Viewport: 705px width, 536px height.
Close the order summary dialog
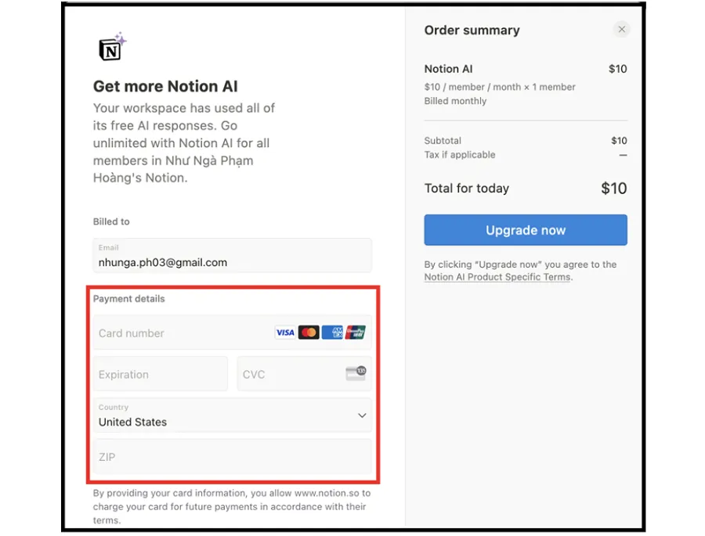[x=621, y=29]
